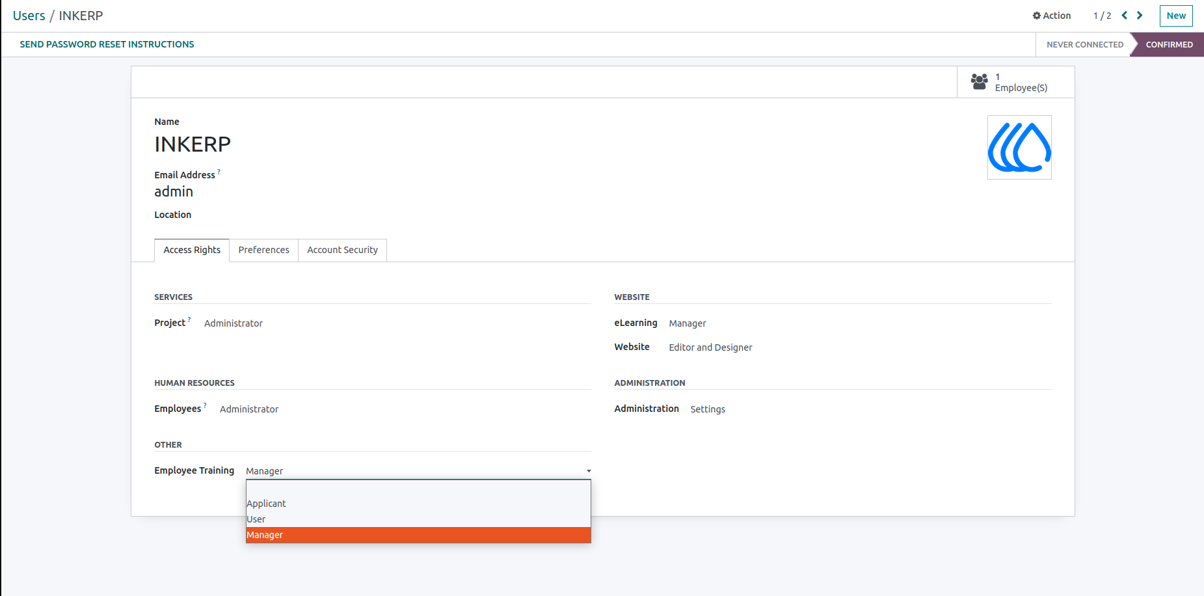This screenshot has height=596, width=1204.
Task: Click the INKERP name field
Action: (x=193, y=144)
